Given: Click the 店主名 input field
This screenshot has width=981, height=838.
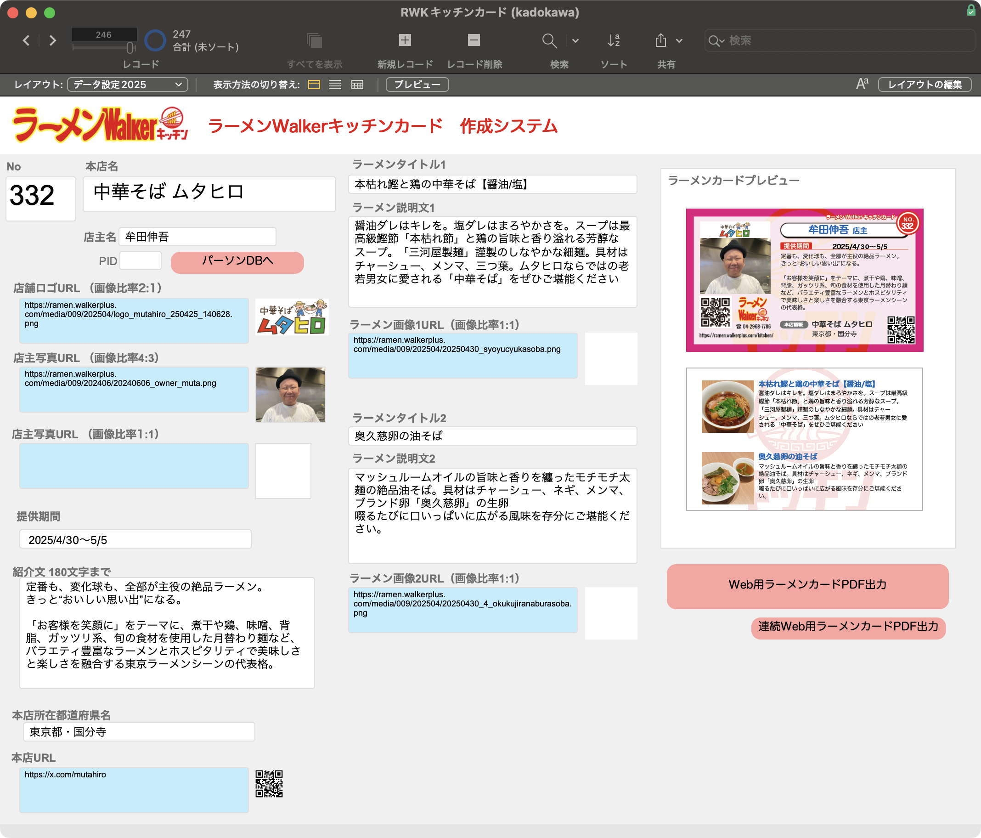Looking at the screenshot, I should [x=197, y=237].
